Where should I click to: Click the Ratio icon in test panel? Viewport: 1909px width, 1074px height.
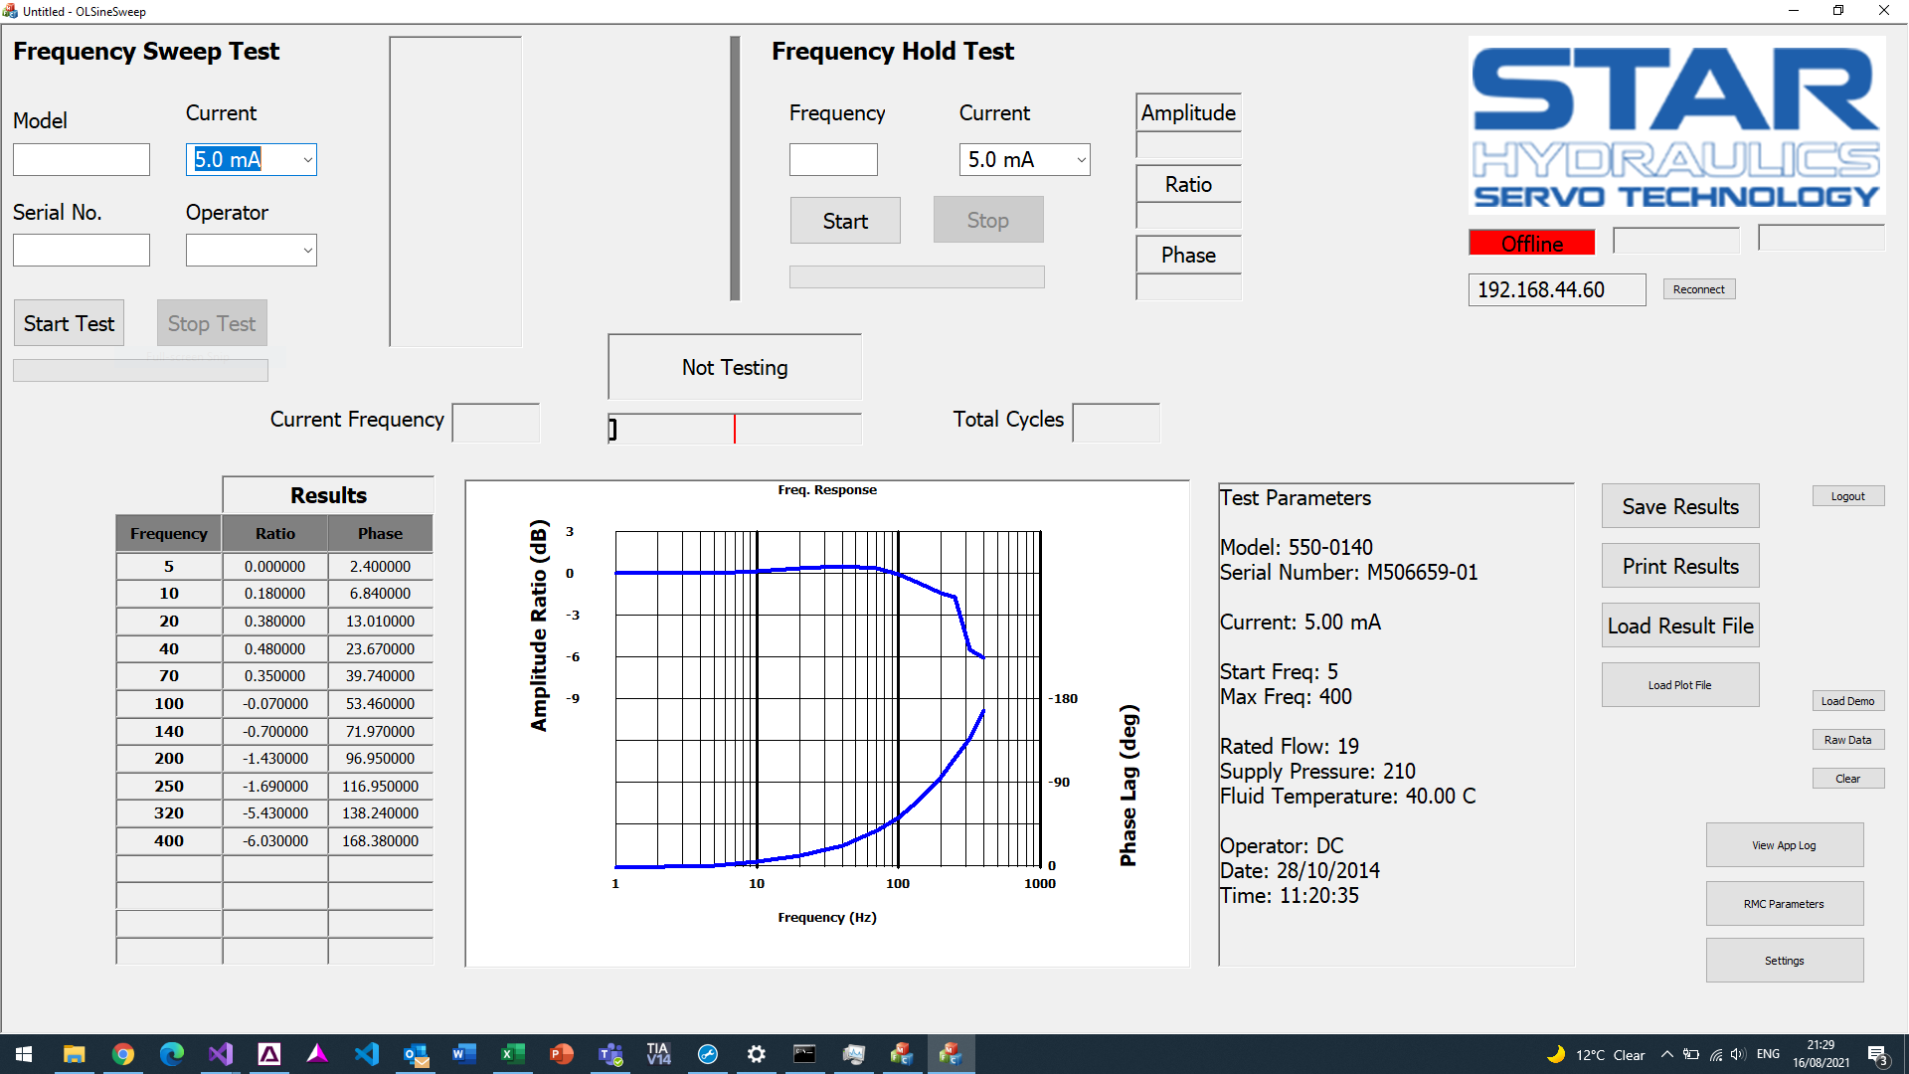coord(1185,185)
